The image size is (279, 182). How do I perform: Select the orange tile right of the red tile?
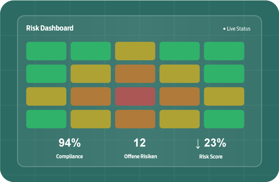point(179,96)
